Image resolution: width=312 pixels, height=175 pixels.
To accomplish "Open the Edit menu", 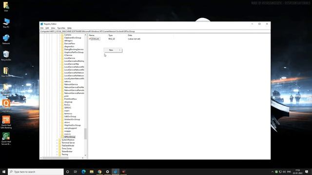I will pos(47,28).
